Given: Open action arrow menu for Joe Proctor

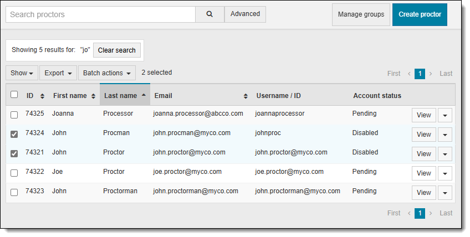Looking at the screenshot, I should click(445, 173).
